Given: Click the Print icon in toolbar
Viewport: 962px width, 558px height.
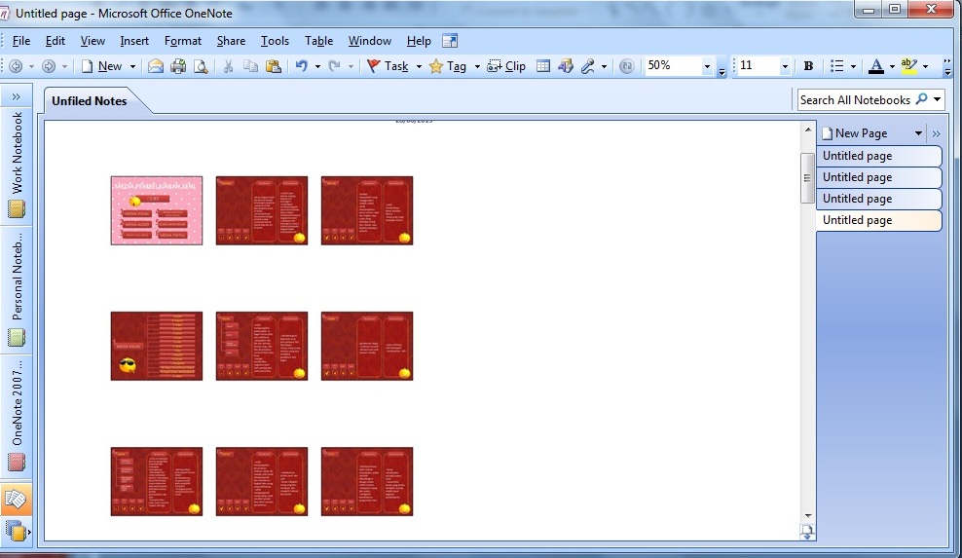Looking at the screenshot, I should (178, 66).
